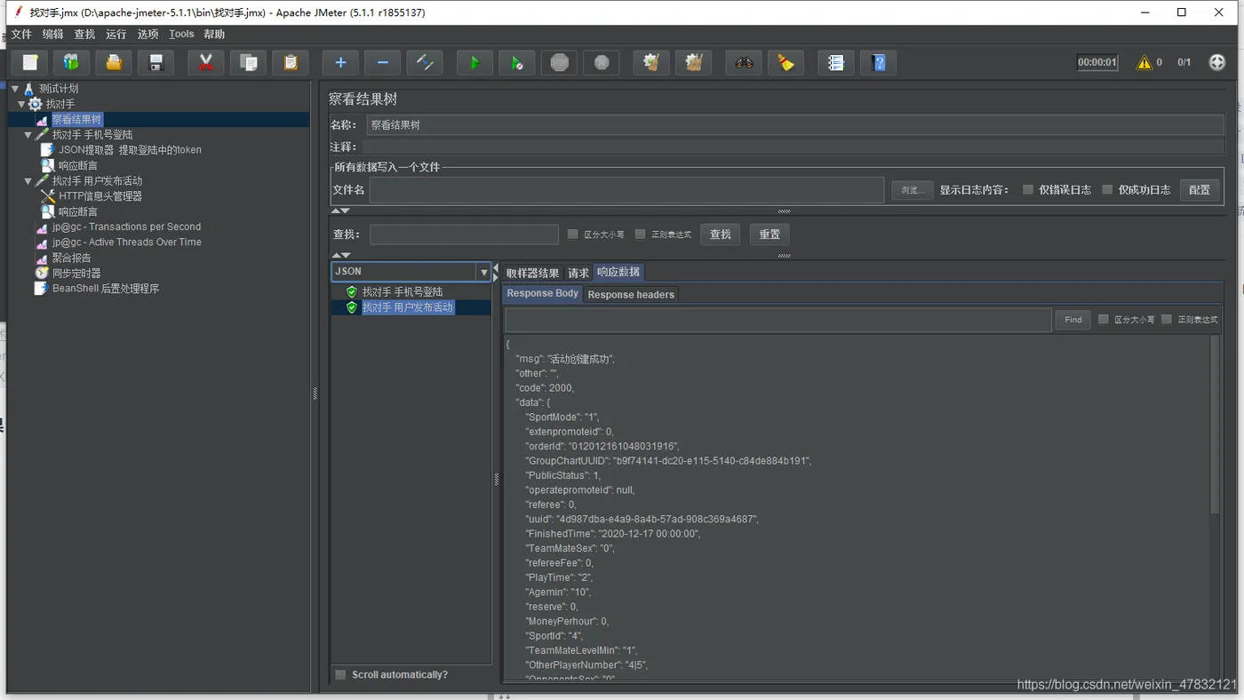1244x700 pixels.
Task: Click the Clear All results icon
Action: 694,62
